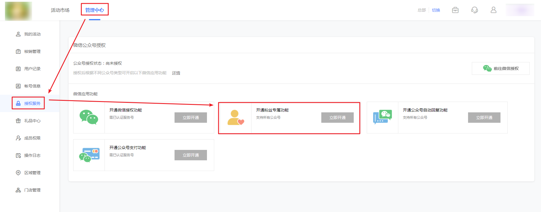Click the 开通粉丝专属功能 title

coord(272,110)
